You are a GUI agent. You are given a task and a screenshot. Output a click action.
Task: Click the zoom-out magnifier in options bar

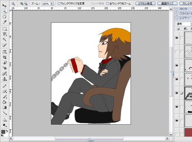pyautogui.click(x=26, y=3)
